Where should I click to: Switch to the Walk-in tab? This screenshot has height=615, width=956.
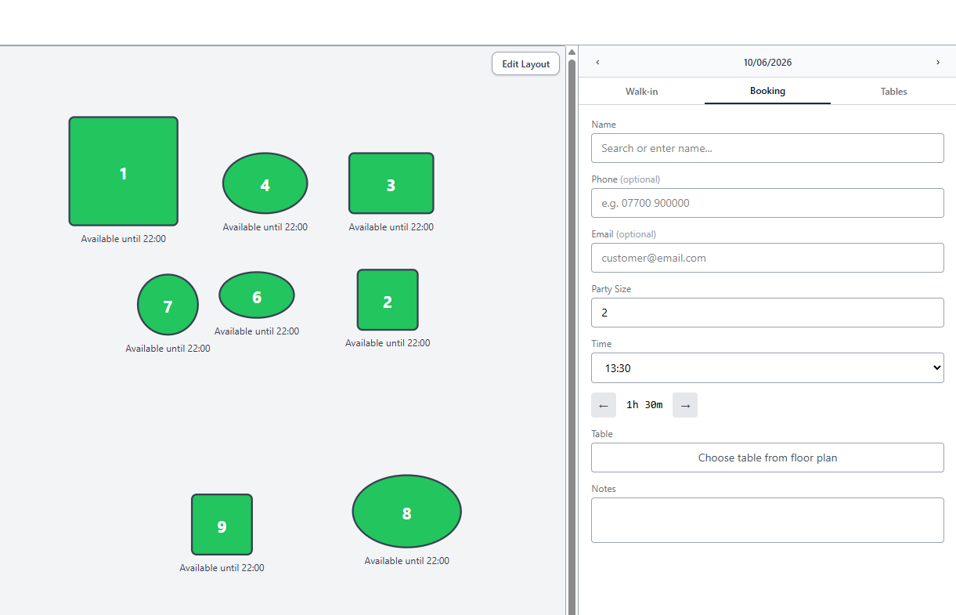pyautogui.click(x=641, y=91)
